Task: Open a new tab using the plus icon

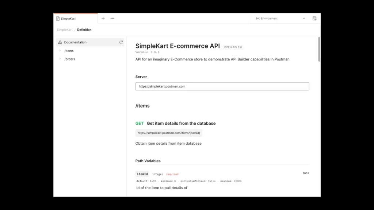Action: click(x=103, y=18)
